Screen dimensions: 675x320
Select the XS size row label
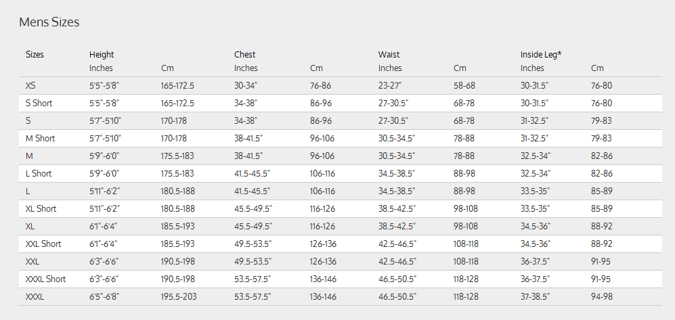31,86
